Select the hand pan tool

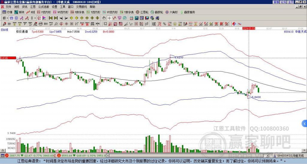click(104, 18)
